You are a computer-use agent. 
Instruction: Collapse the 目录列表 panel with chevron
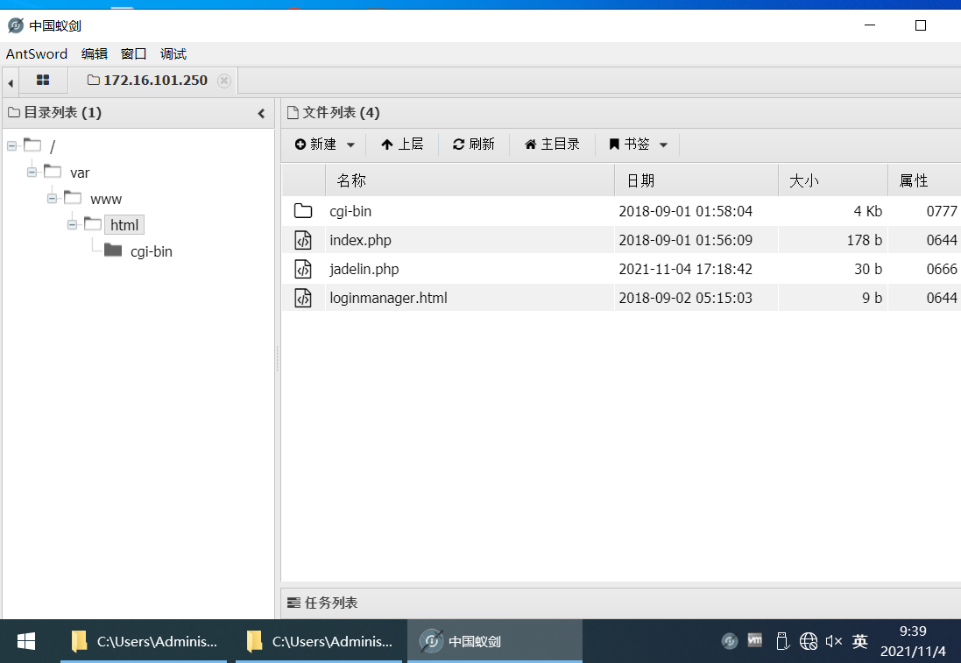[262, 113]
